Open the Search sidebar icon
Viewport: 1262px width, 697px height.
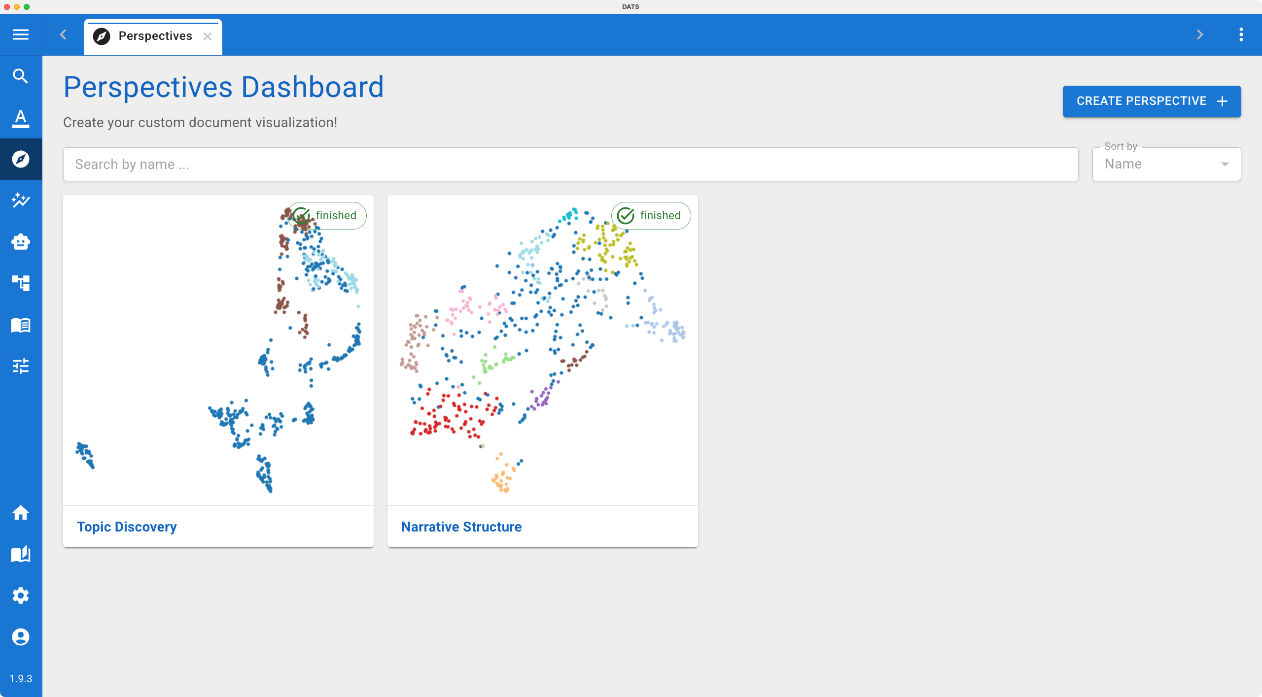point(21,76)
